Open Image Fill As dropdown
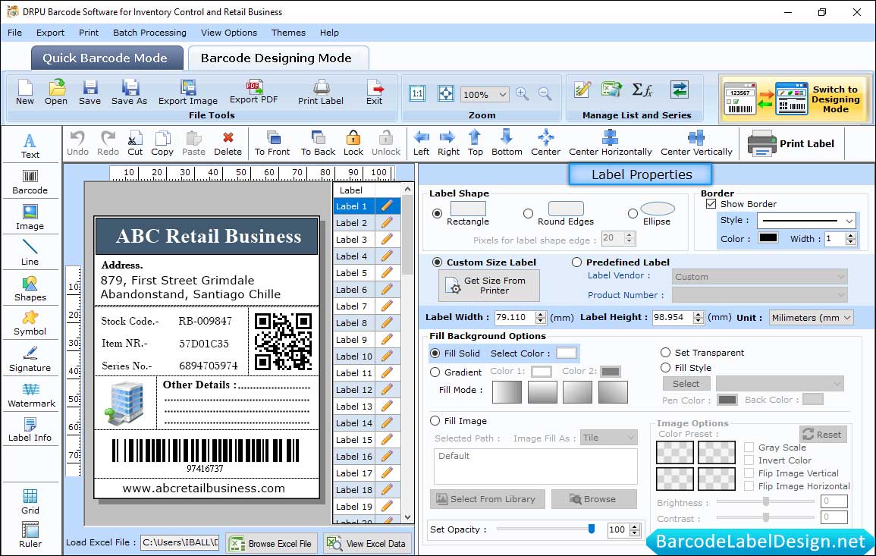The image size is (876, 556). [609, 438]
